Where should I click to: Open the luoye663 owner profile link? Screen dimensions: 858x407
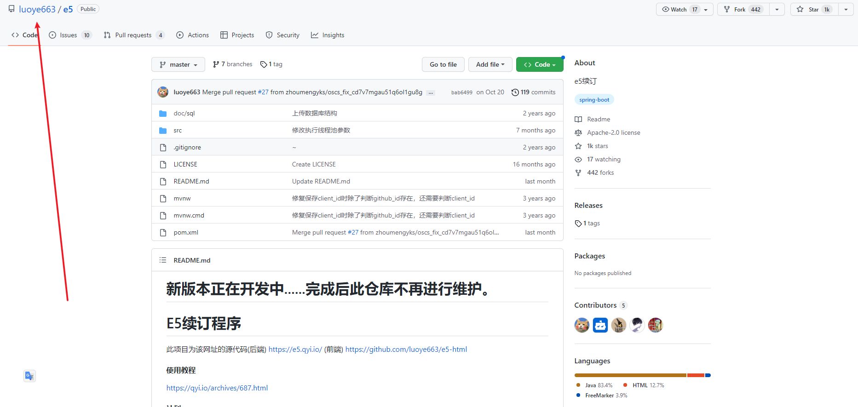[x=37, y=9]
